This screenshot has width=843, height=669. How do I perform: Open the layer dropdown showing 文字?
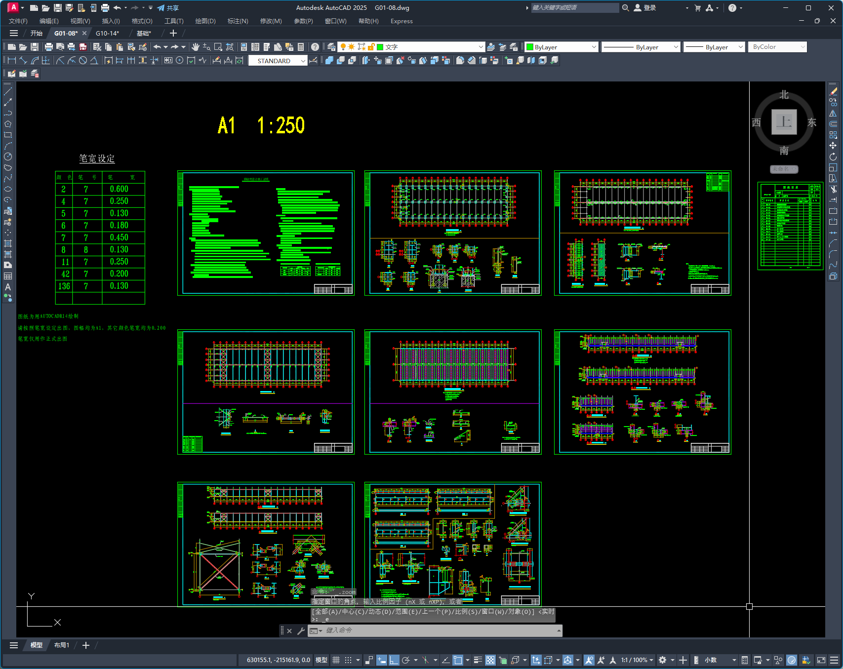pyautogui.click(x=412, y=47)
